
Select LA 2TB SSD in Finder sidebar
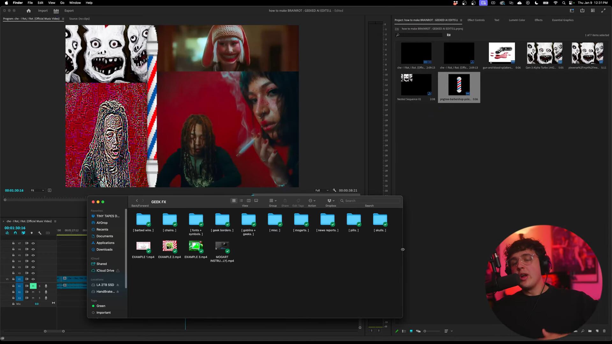click(x=105, y=285)
